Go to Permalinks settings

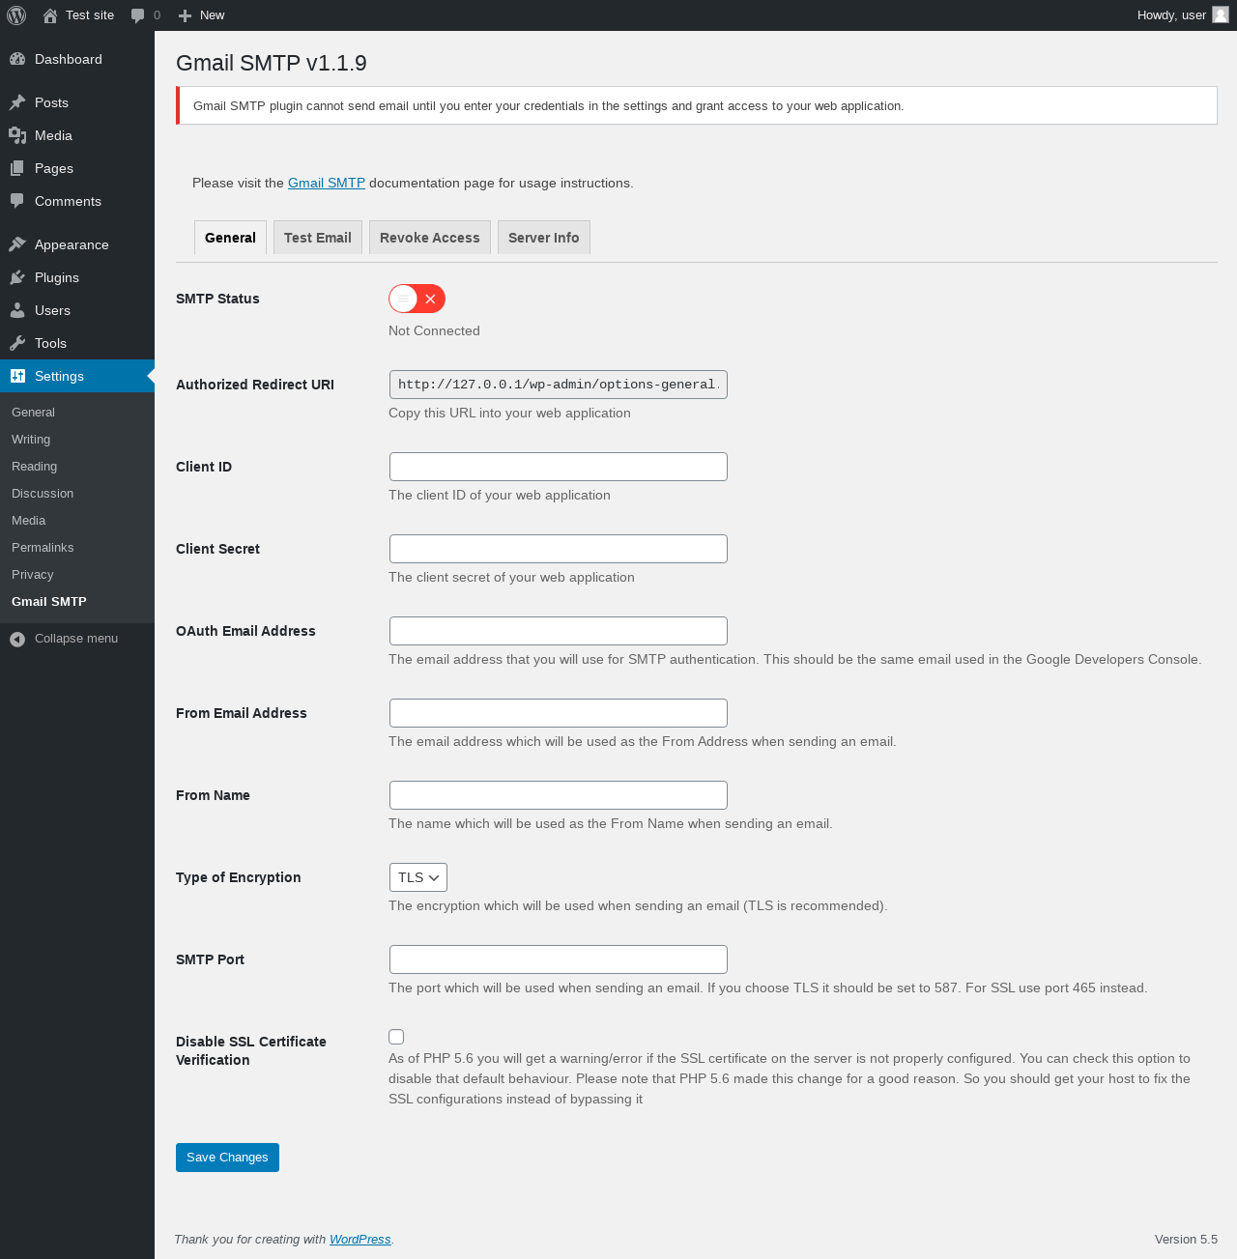point(43,547)
